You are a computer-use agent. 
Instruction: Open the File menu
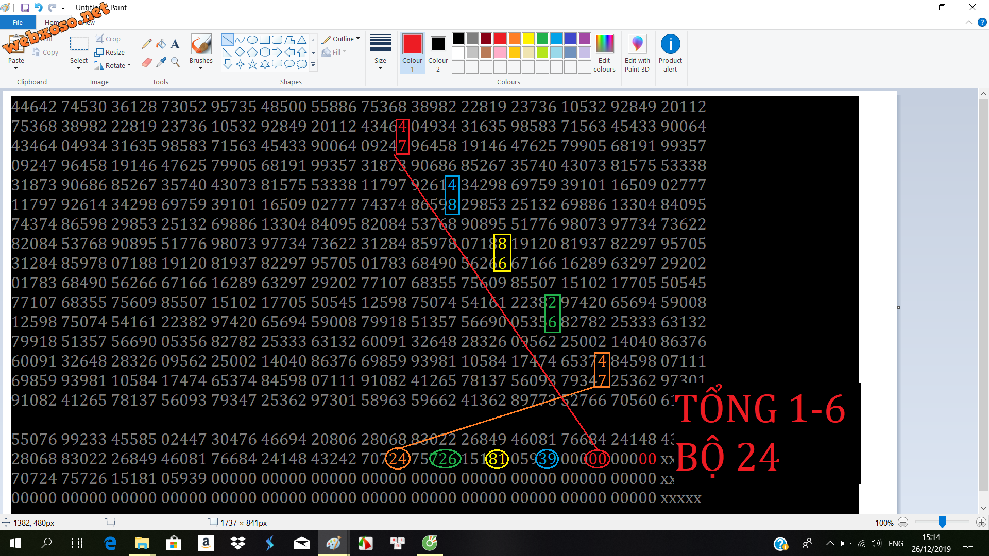[18, 22]
